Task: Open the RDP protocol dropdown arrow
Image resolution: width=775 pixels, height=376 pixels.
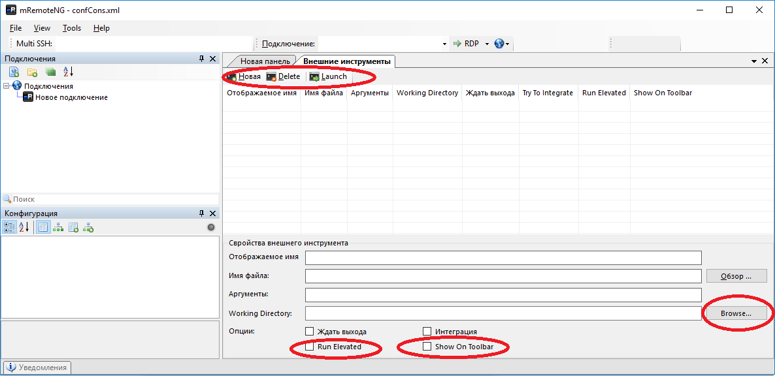Action: 486,44
